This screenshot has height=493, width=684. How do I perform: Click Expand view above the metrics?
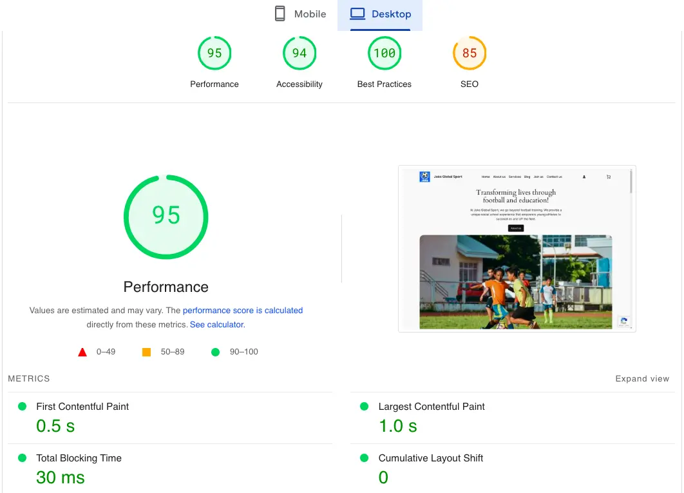tap(642, 379)
